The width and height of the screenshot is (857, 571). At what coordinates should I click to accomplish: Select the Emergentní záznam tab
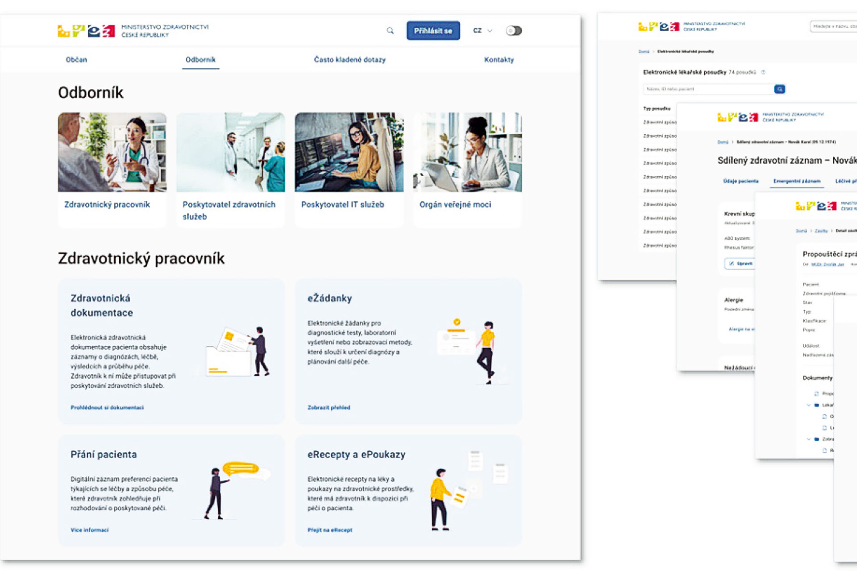tap(797, 181)
